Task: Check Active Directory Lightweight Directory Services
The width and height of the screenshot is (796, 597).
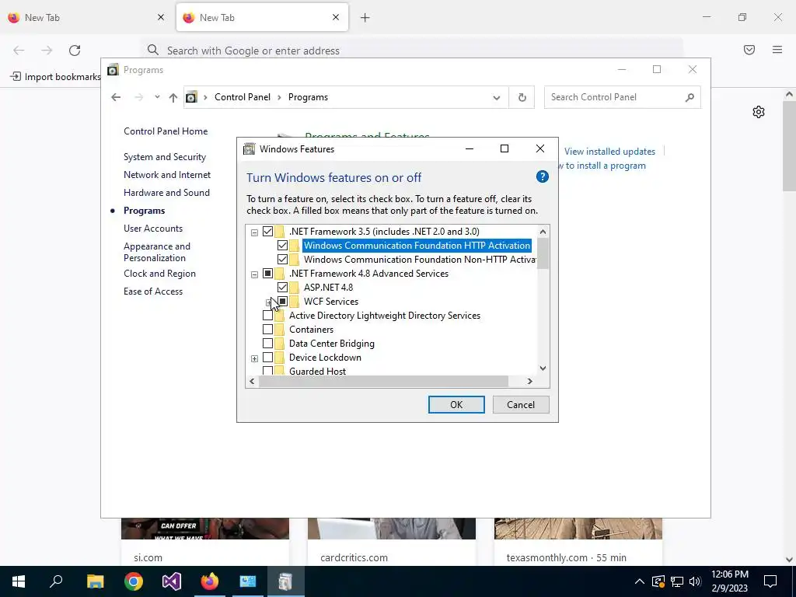Action: click(x=267, y=316)
